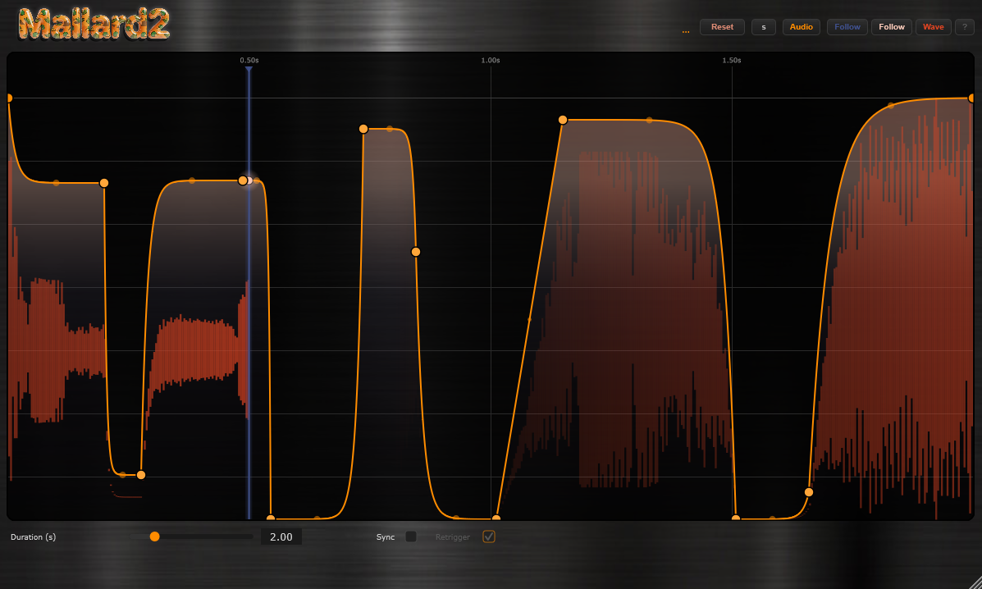The height and width of the screenshot is (589, 982).
Task: Toggle the red Wave display button
Action: click(x=933, y=27)
